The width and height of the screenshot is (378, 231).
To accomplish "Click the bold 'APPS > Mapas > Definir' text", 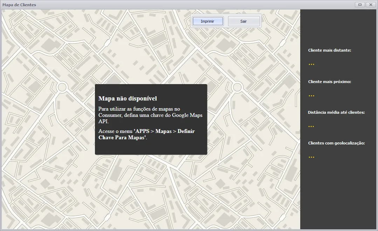I will pos(165,131).
